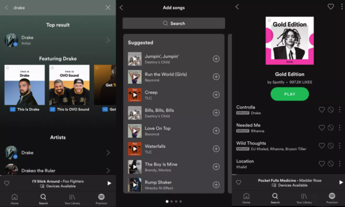
Task: Add Bills, Bills, Bills to the playlist
Action: (x=216, y=113)
